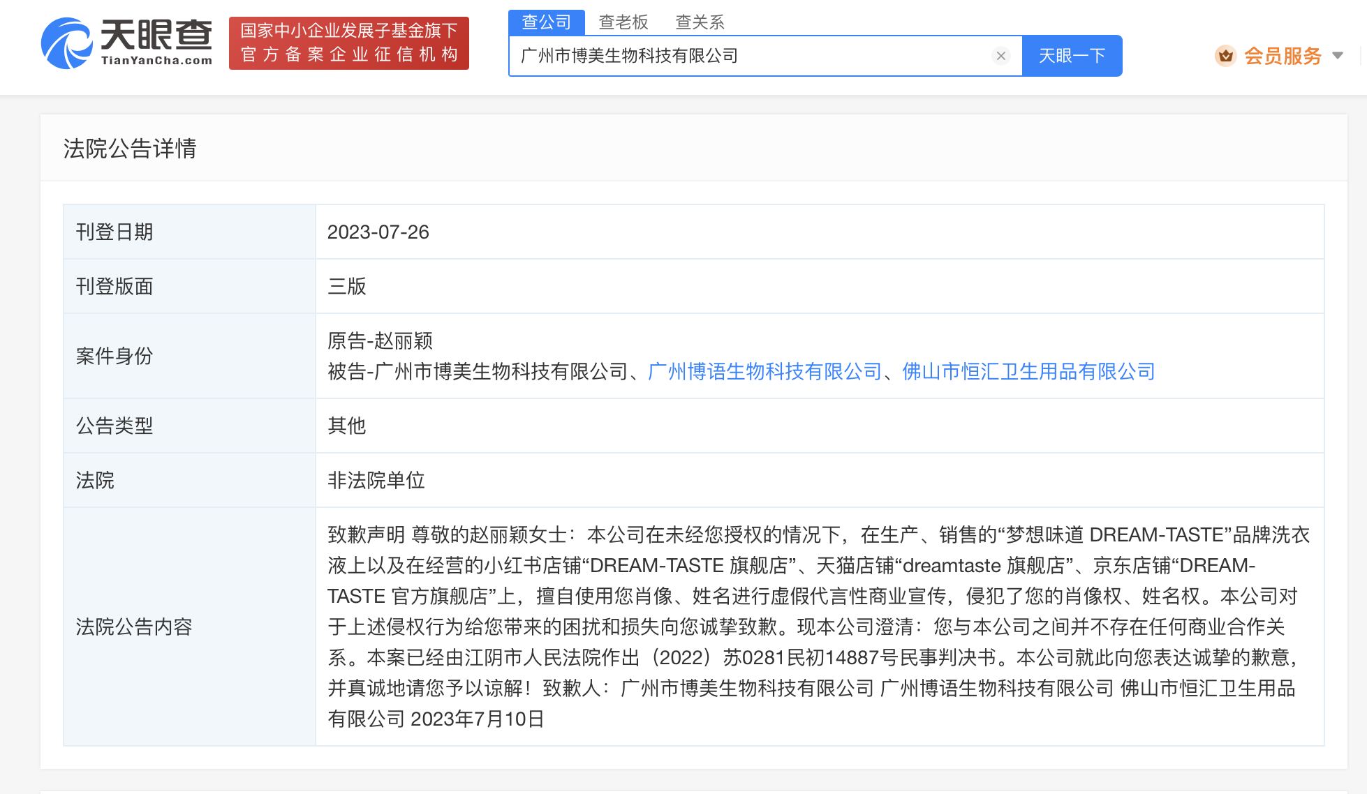Click the publication date 2023-07-26
The image size is (1367, 794).
click(x=378, y=232)
